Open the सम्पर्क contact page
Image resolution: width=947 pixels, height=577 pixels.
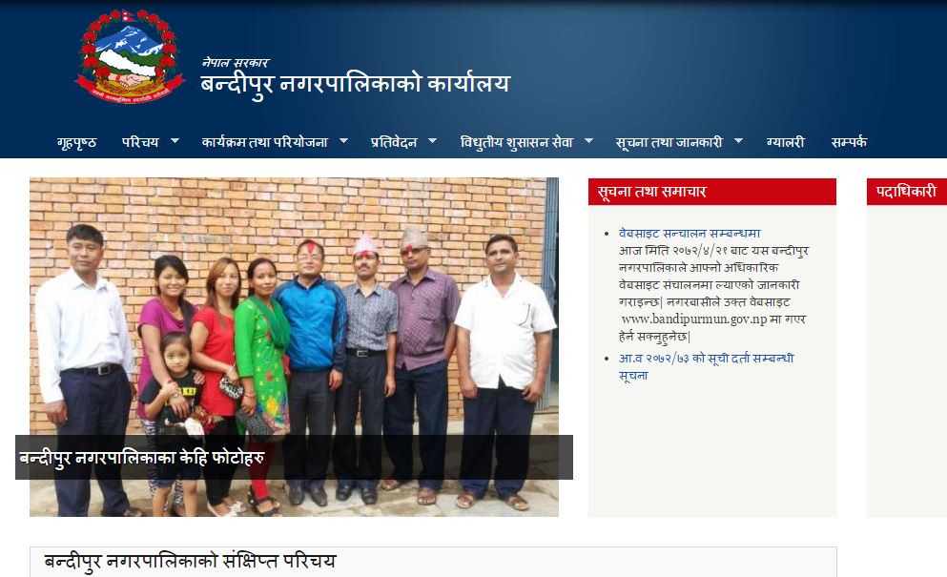[849, 143]
